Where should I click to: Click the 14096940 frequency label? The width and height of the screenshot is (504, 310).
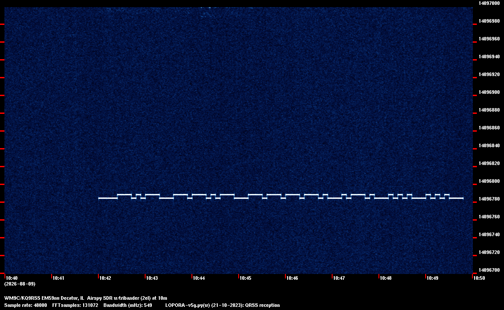tap(489, 56)
